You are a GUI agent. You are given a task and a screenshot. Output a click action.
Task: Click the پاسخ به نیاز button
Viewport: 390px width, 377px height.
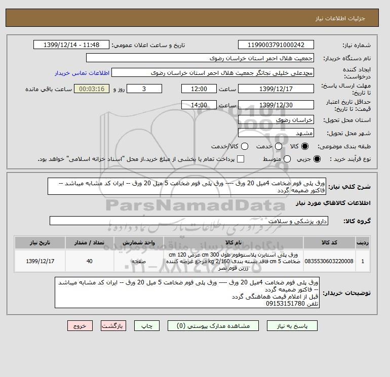pyautogui.click(x=292, y=326)
